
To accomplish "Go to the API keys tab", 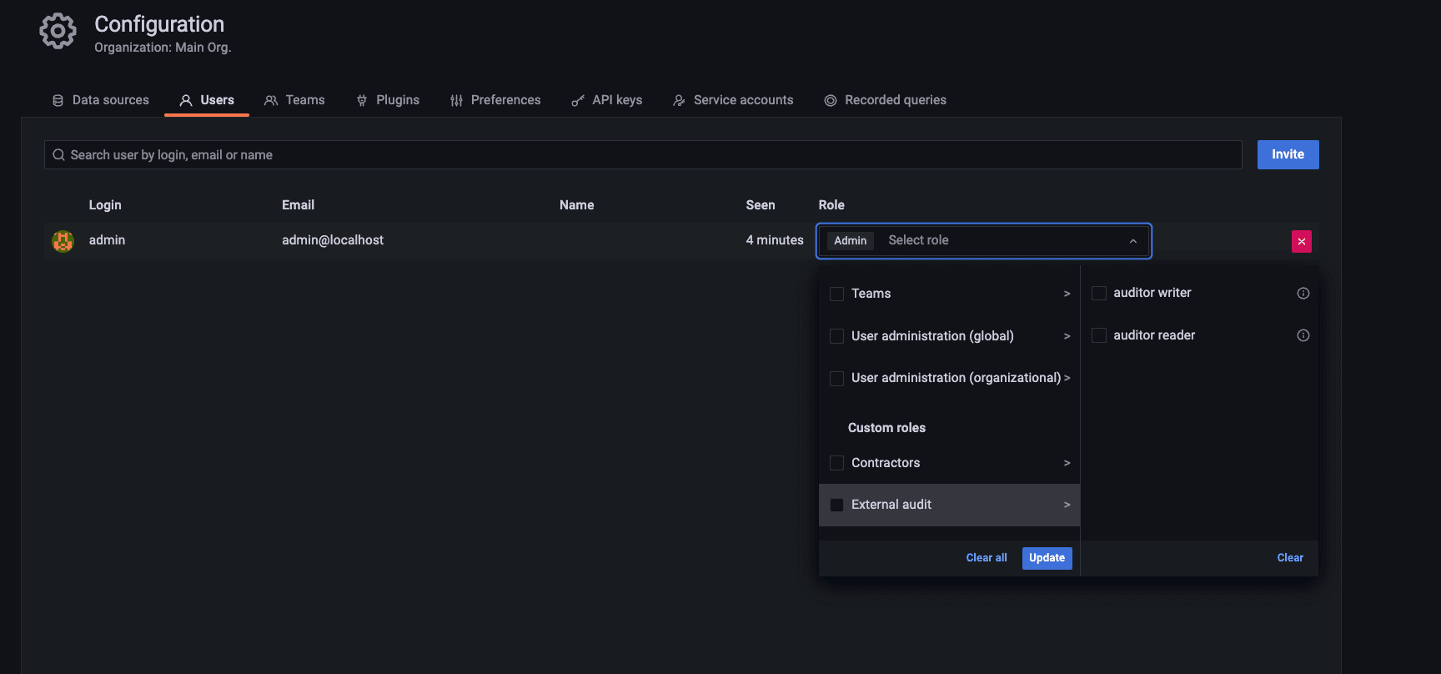I will point(607,100).
